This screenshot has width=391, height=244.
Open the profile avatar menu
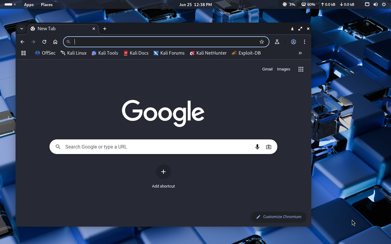coord(294,42)
